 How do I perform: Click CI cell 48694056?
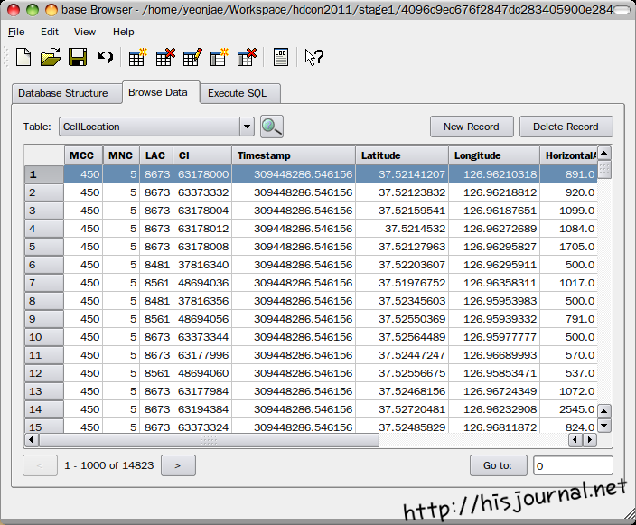(202, 319)
